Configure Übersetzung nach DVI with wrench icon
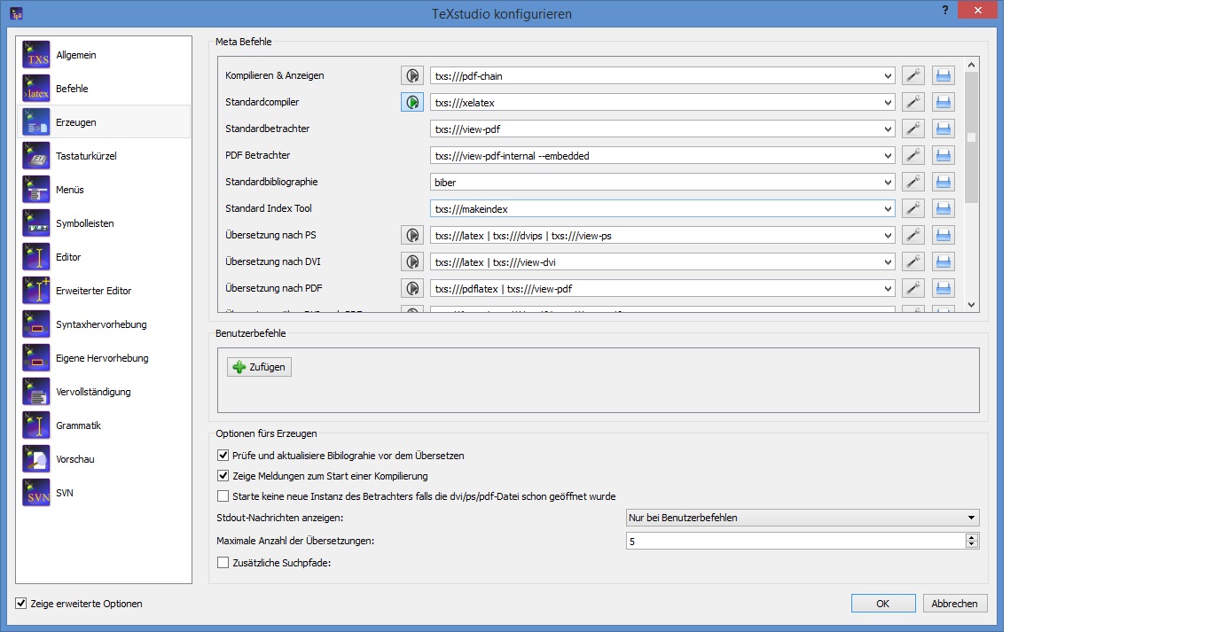The height and width of the screenshot is (632, 1206). 913,262
